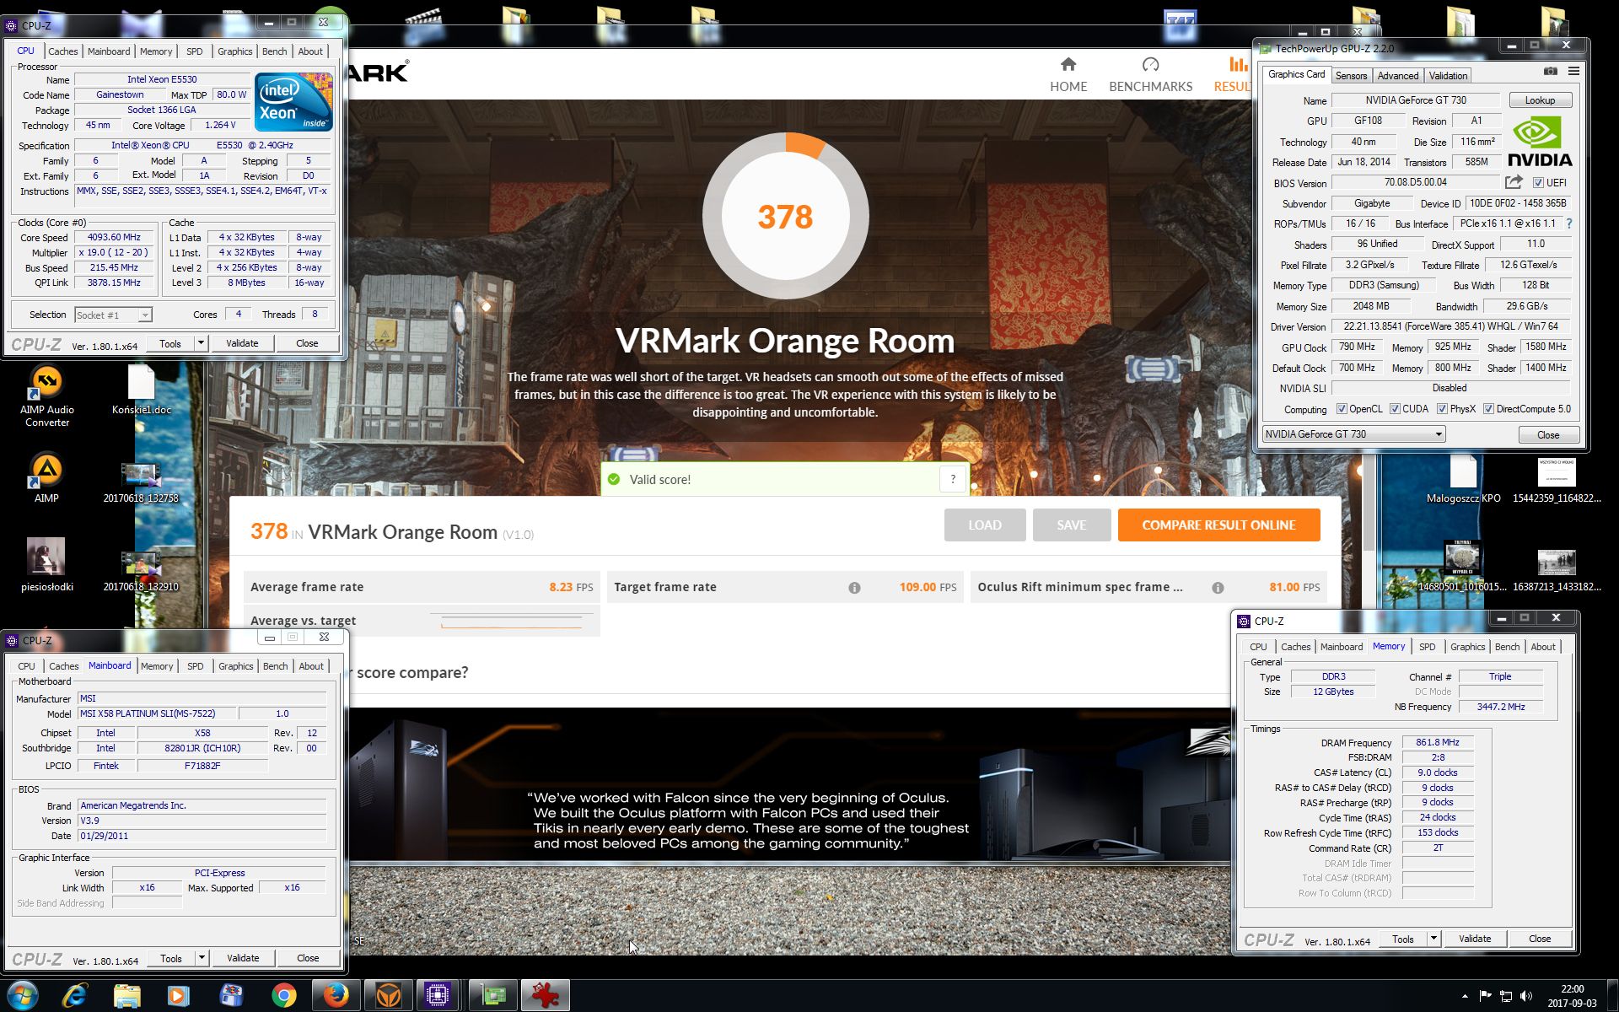1619x1012 pixels.
Task: Switch to the Sensors tab in GPU-Z
Action: tap(1351, 76)
